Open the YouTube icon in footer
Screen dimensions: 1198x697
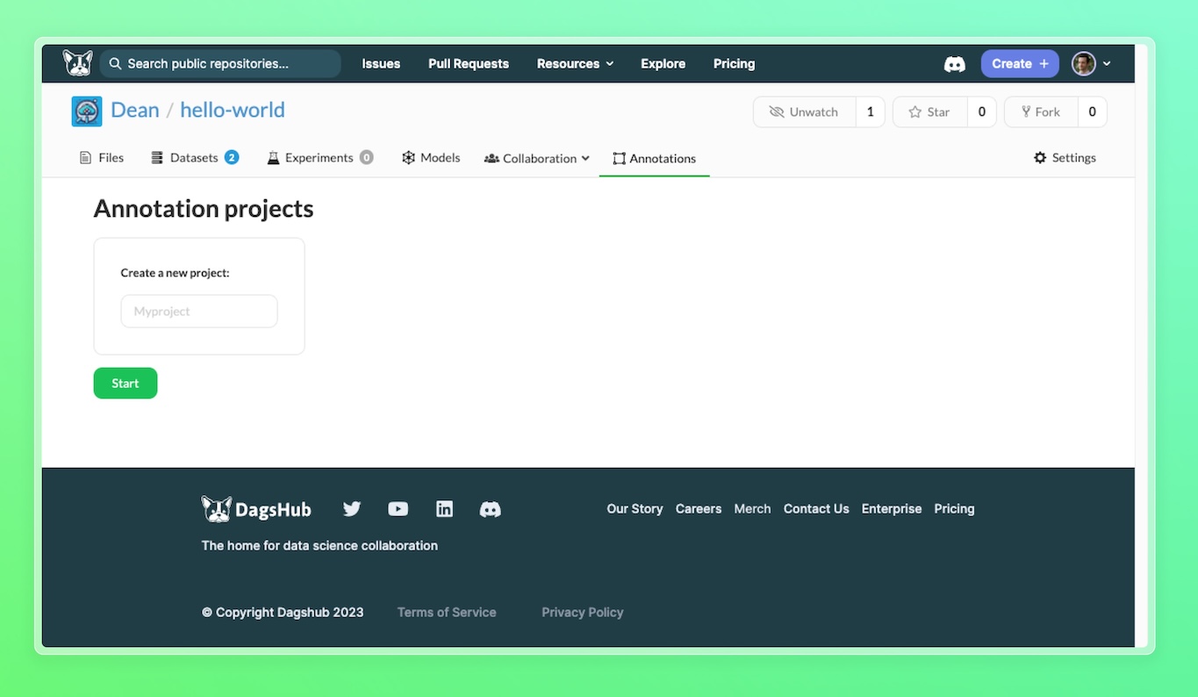[398, 509]
